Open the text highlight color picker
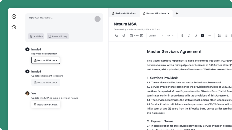This screenshot has height=130, width=232. click(x=202, y=36)
